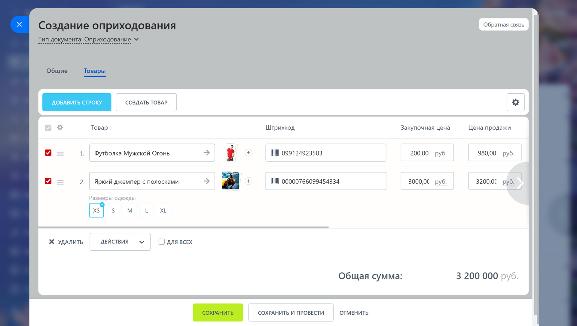This screenshot has width=577, height=326.
Task: Click руб. currency selector in purchase price row 1
Action: click(x=441, y=153)
